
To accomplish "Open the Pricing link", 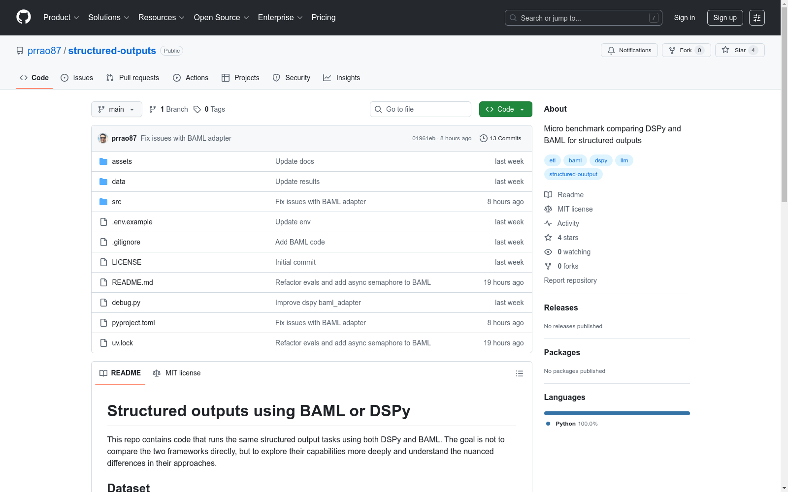I will 324,17.
